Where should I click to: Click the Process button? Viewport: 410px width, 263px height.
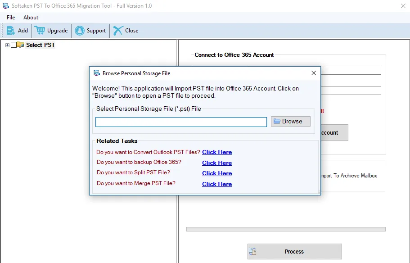(294, 251)
